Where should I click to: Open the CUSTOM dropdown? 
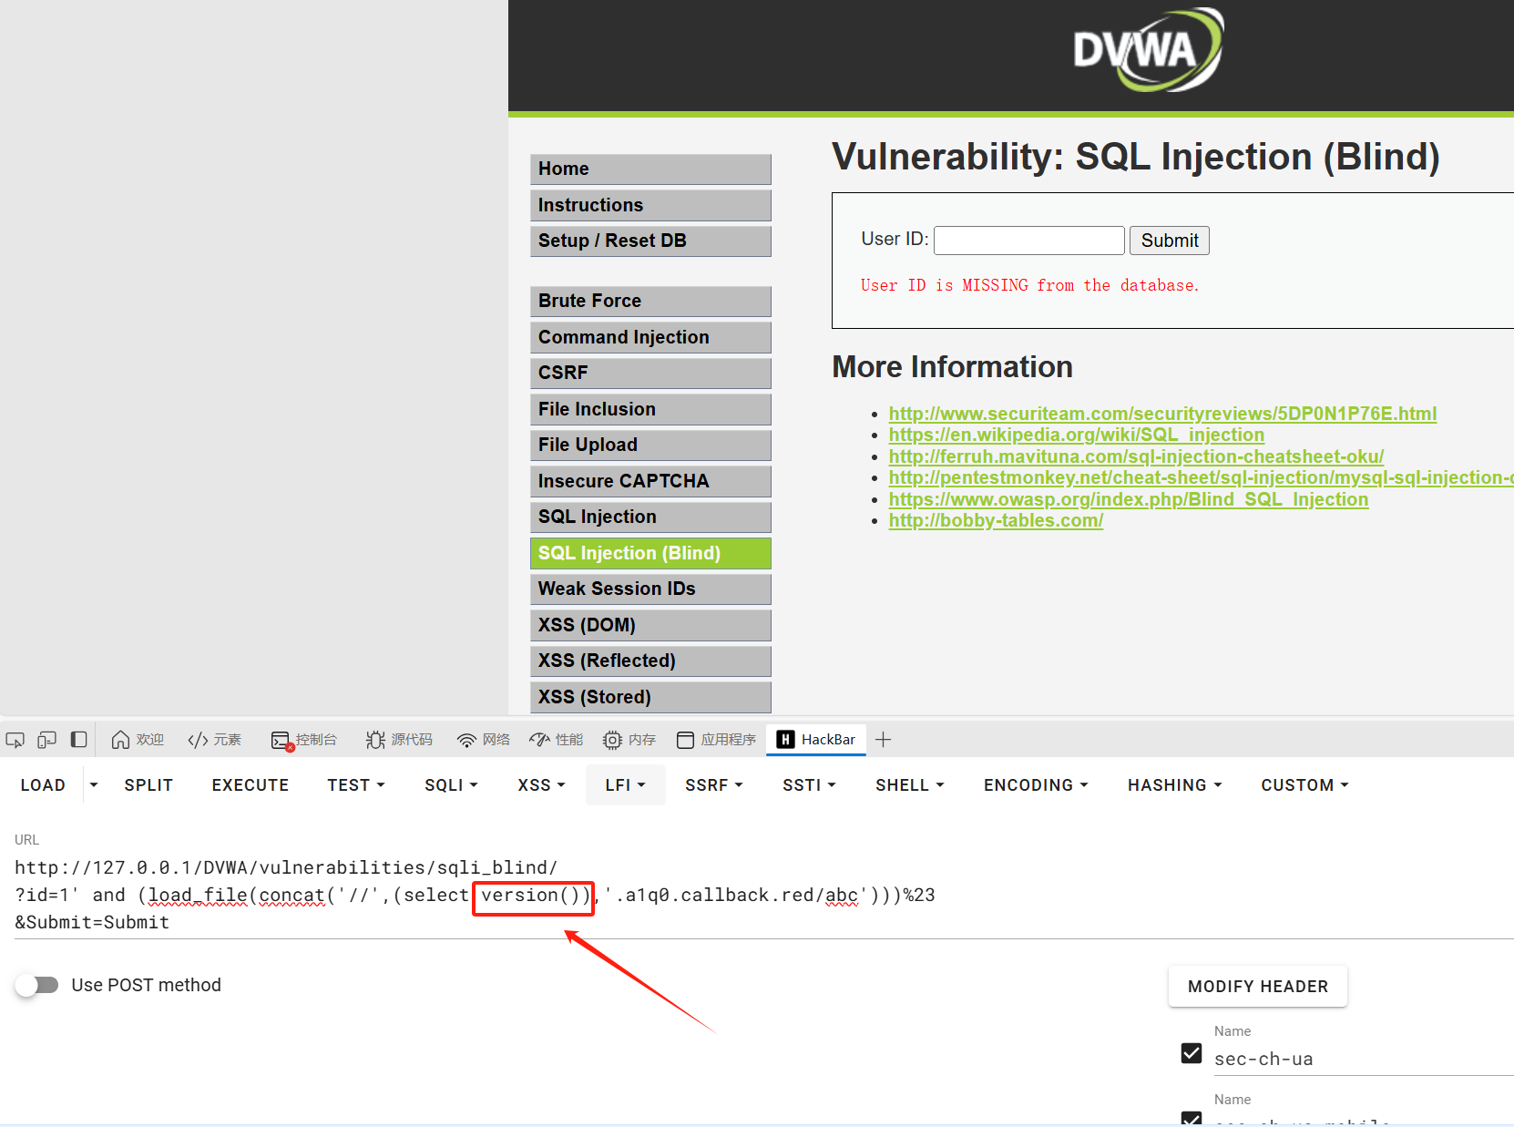(1304, 785)
